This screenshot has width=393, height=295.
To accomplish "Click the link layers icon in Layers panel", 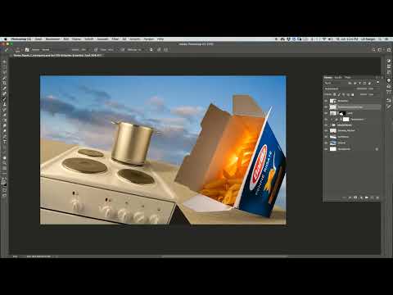I will pyautogui.click(x=345, y=197).
